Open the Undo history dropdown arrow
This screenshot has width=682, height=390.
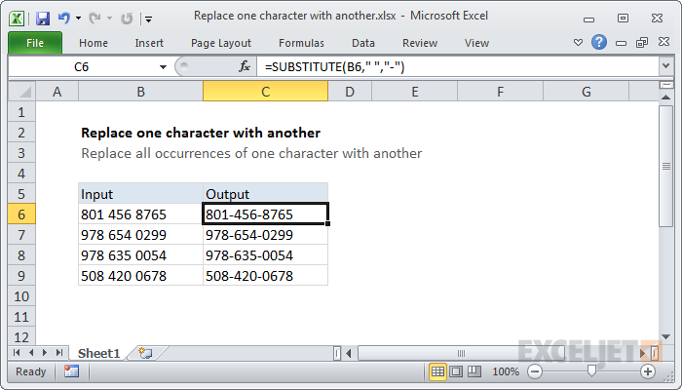[x=78, y=19]
